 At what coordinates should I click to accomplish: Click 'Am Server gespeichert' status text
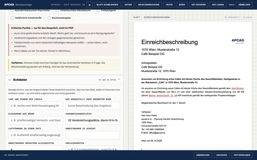tap(16, 155)
